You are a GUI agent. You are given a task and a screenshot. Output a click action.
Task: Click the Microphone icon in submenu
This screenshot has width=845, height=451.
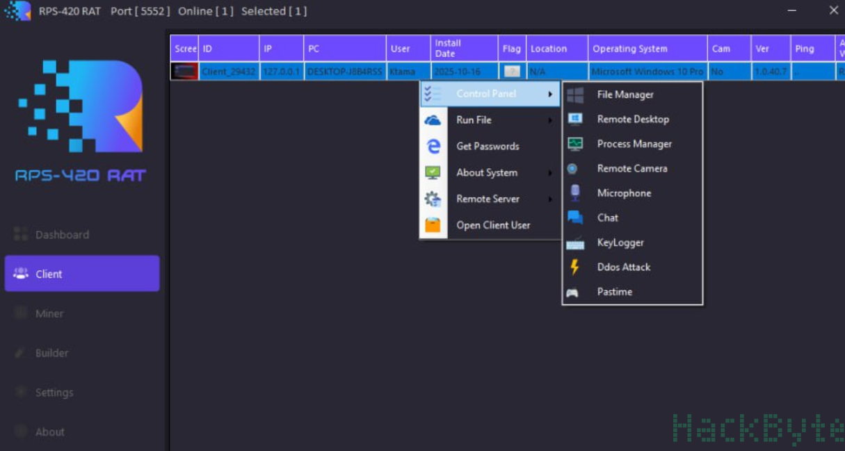pos(575,193)
